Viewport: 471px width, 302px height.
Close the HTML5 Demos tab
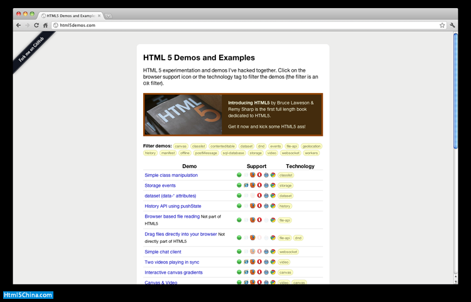[x=99, y=16]
